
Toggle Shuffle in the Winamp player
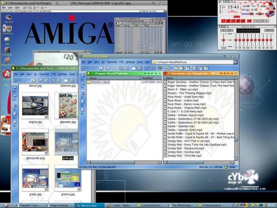pos(258,21)
